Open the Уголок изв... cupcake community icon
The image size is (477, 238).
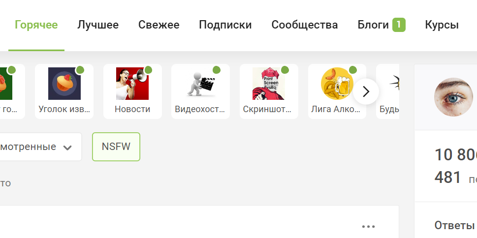click(x=64, y=84)
